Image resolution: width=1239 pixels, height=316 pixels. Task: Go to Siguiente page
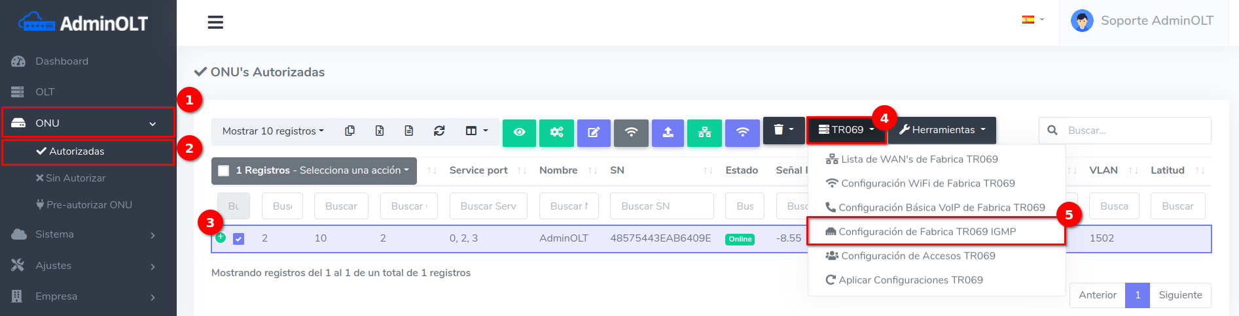point(1179,295)
